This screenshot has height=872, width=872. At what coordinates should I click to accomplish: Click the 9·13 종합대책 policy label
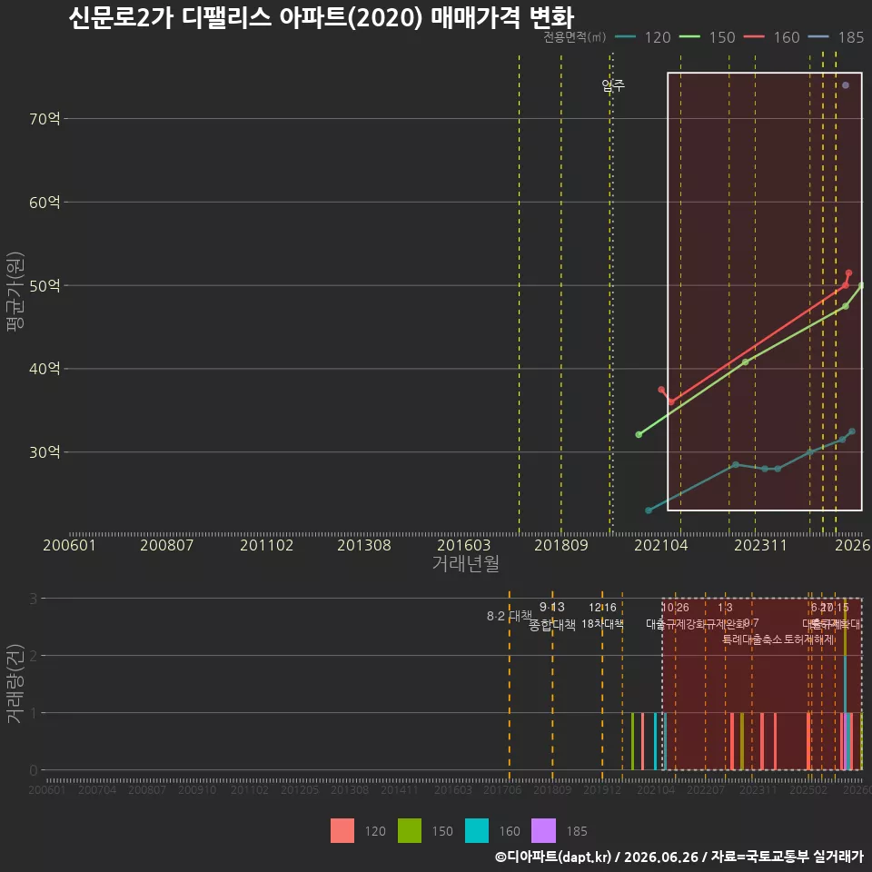point(551,616)
